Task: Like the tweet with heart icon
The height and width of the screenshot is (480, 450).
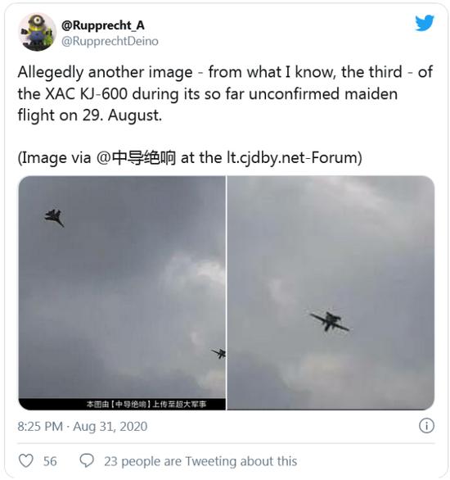Action: click(26, 460)
